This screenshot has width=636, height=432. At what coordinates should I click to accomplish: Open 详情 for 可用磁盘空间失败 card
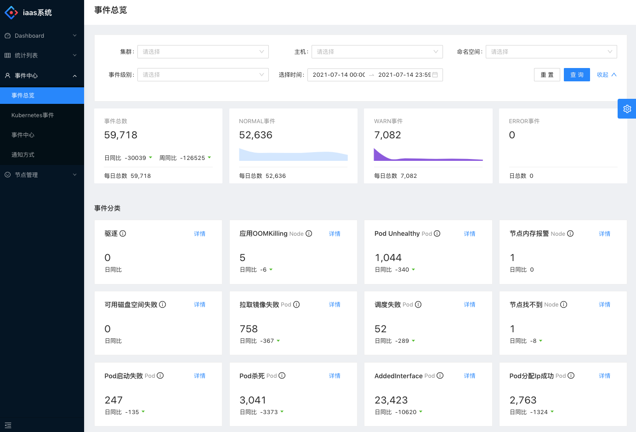pos(199,305)
